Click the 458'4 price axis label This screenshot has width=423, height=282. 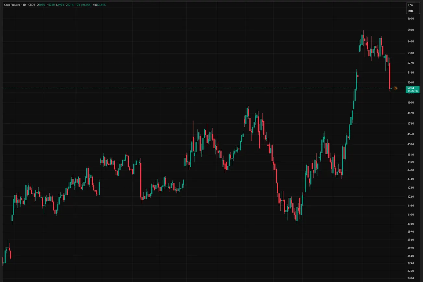411,144
